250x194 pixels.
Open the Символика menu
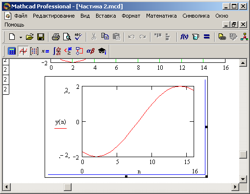pyautogui.click(x=196, y=16)
